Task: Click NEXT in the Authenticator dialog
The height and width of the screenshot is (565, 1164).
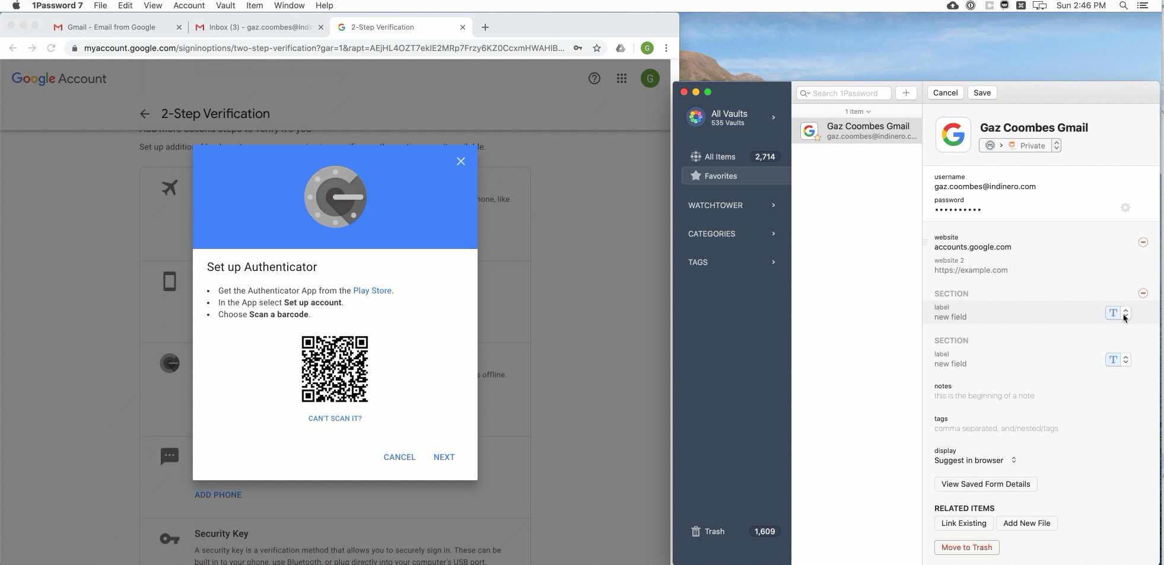Action: (444, 457)
